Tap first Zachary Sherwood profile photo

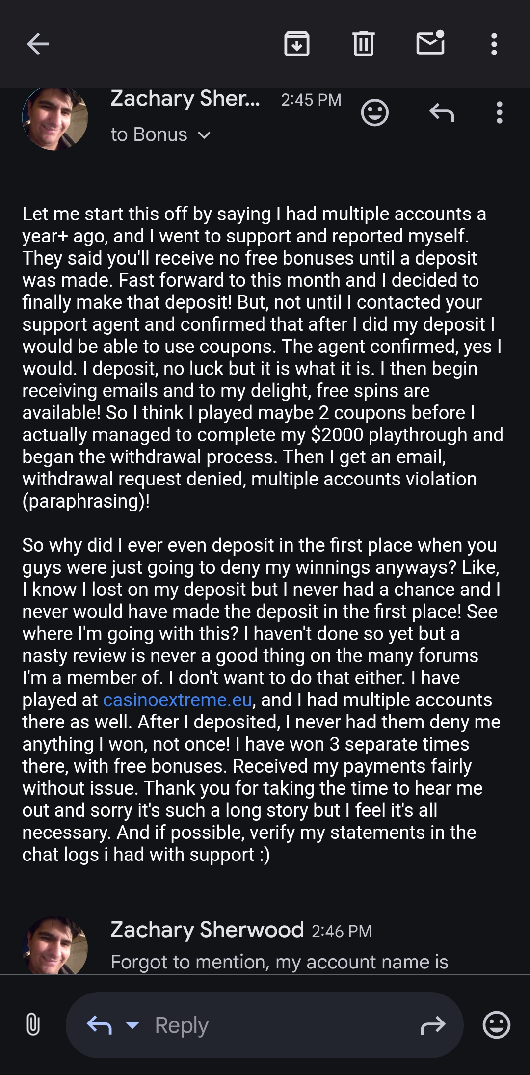[55, 118]
